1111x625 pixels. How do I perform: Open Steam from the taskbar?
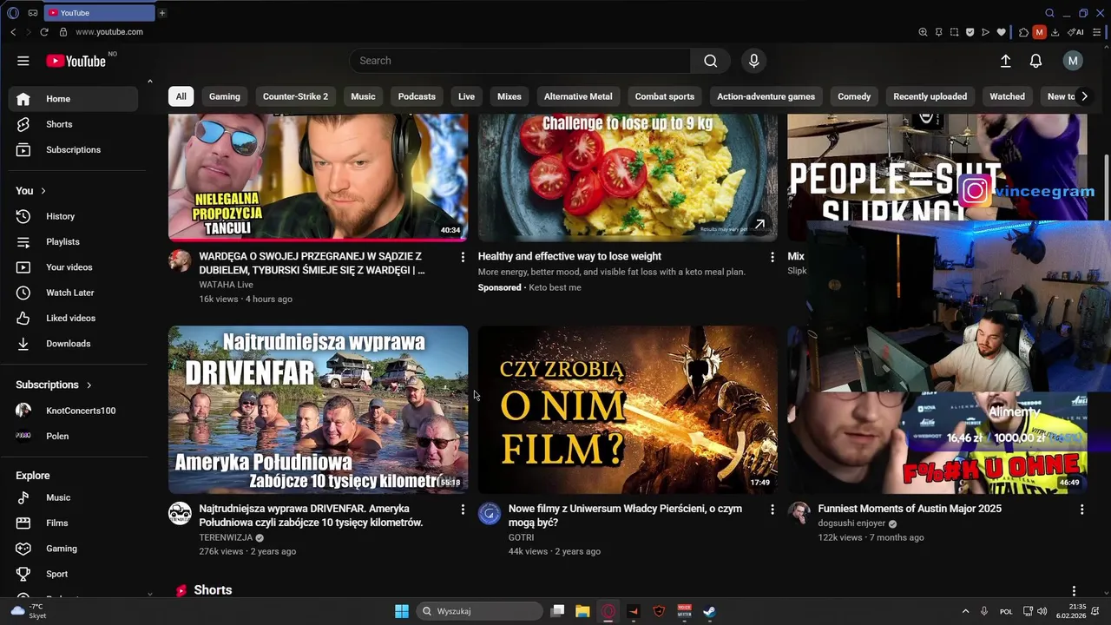pyautogui.click(x=709, y=611)
